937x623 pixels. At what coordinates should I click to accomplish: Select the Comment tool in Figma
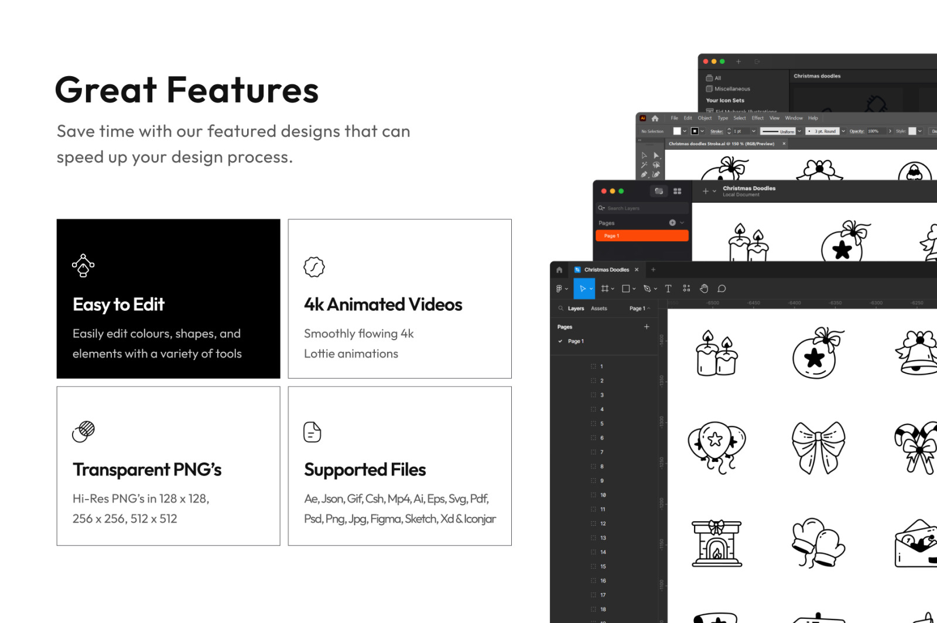(722, 289)
